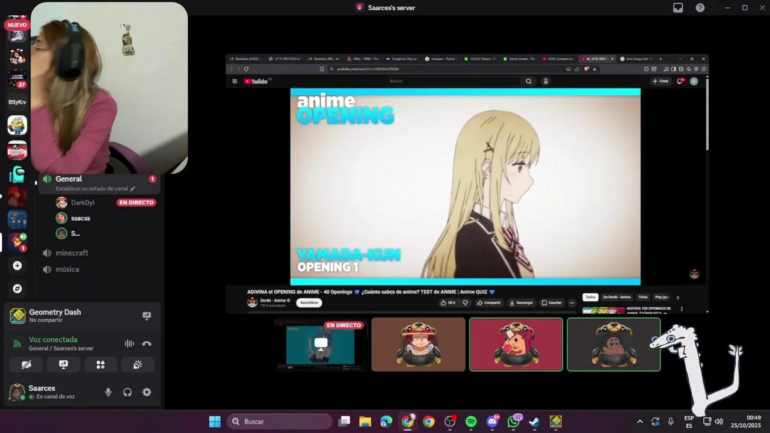Open the server icon with 37 badge
This screenshot has height=433, width=770.
[17, 79]
